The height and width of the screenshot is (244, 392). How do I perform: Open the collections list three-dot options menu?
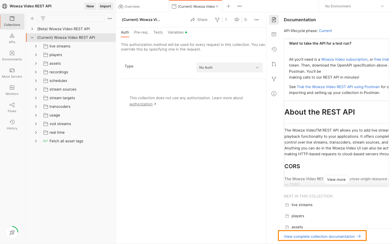coord(110,18)
